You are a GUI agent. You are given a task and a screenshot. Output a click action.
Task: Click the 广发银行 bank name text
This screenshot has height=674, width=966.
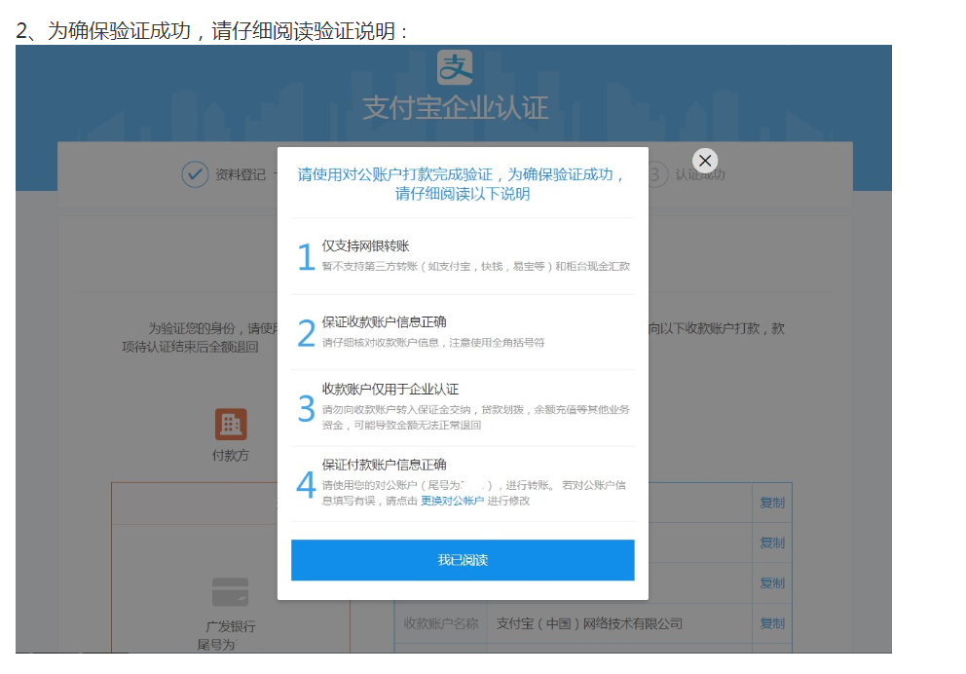click(231, 626)
